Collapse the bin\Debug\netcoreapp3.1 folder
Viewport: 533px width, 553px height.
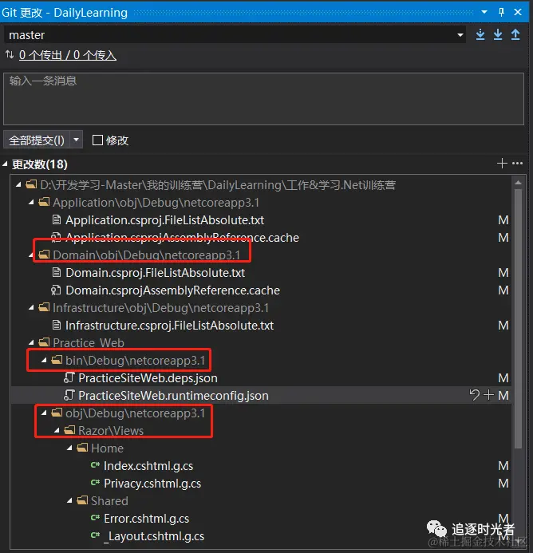(x=44, y=360)
